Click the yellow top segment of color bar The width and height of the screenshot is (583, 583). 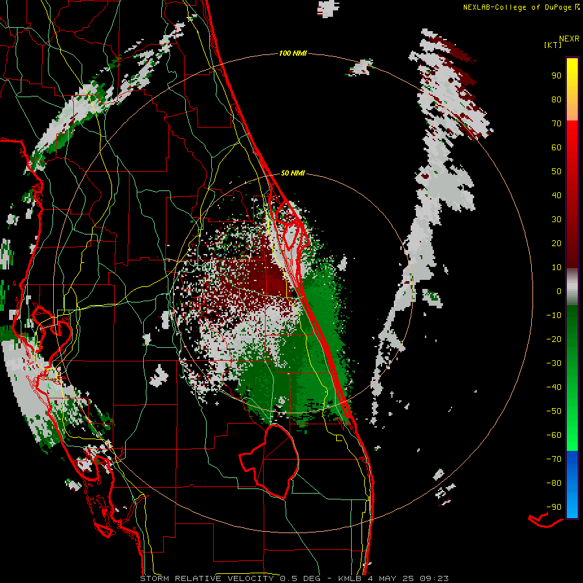pyautogui.click(x=572, y=89)
